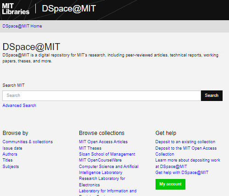The height and width of the screenshot is (196, 229).
Task: Click the black Search button
Action: (x=212, y=95)
